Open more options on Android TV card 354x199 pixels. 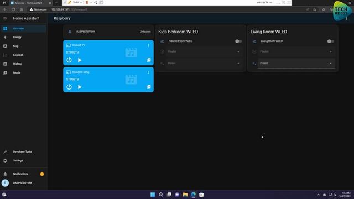[x=148, y=45]
